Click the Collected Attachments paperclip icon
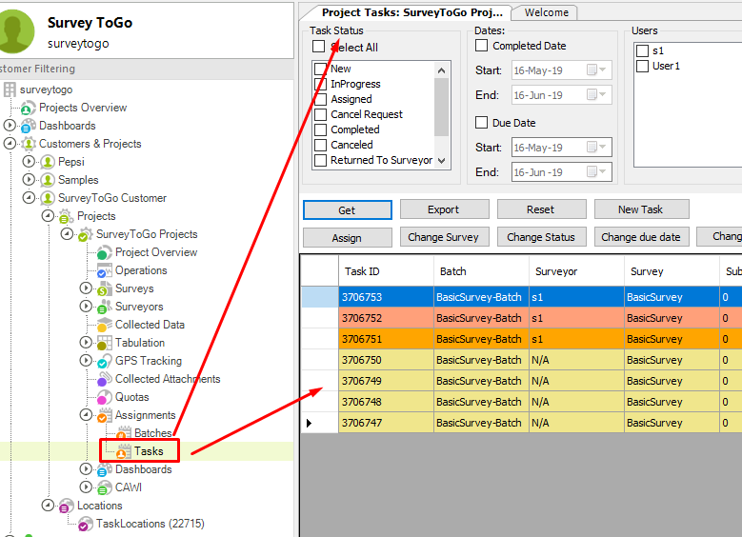 [x=104, y=379]
